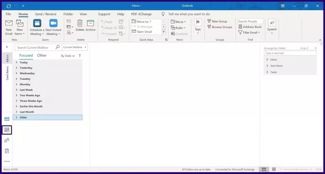This screenshot has height=174, width=325.
Task: Click Ignore conversation icon
Action: [x=69, y=21]
